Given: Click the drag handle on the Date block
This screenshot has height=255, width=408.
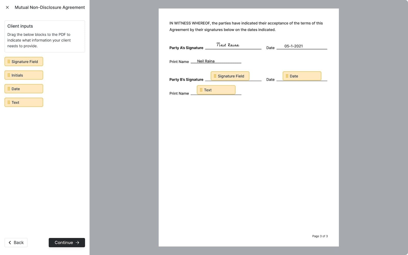Looking at the screenshot, I should click(x=9, y=88).
